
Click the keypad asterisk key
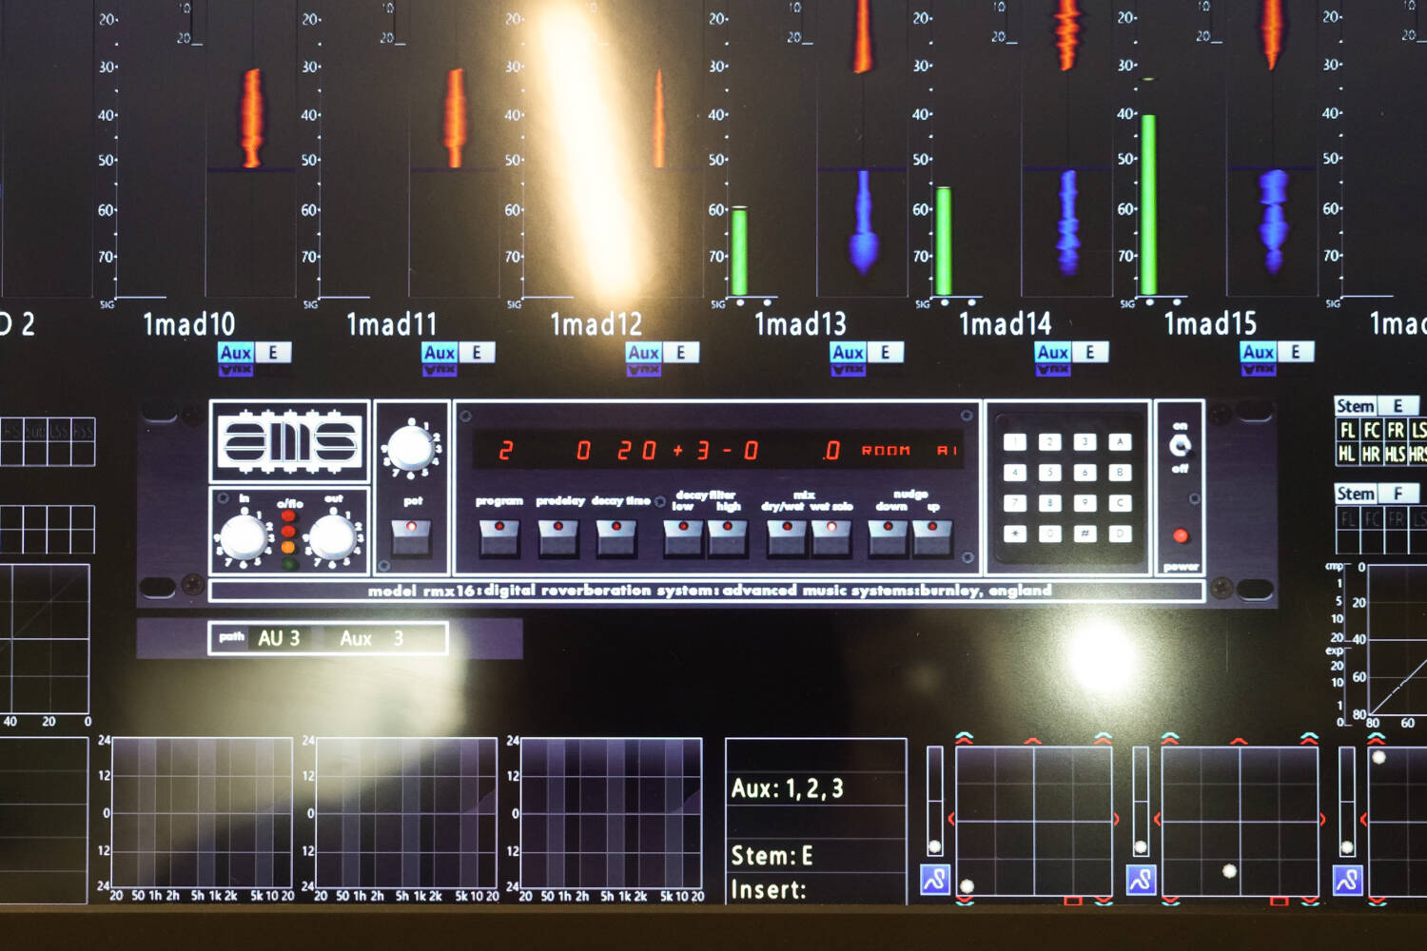point(1015,534)
